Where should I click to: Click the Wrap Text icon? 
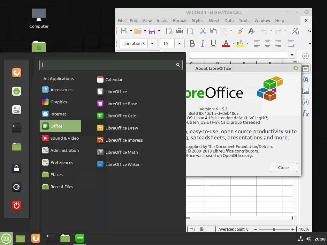coord(291,43)
